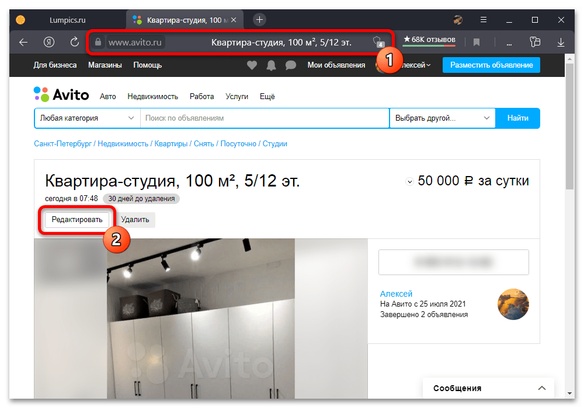Expand the Сообщения chat panel
This screenshot has width=584, height=408.
coord(488,388)
